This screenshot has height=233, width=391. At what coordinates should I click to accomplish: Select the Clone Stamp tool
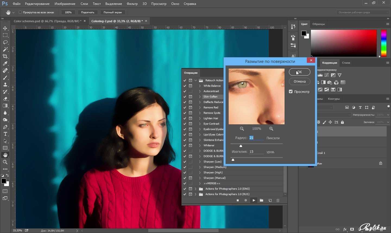pyautogui.click(x=5, y=85)
